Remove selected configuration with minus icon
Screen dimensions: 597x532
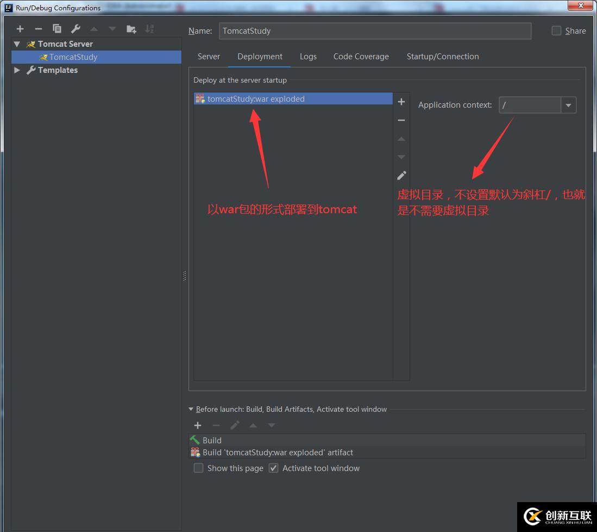click(x=39, y=29)
